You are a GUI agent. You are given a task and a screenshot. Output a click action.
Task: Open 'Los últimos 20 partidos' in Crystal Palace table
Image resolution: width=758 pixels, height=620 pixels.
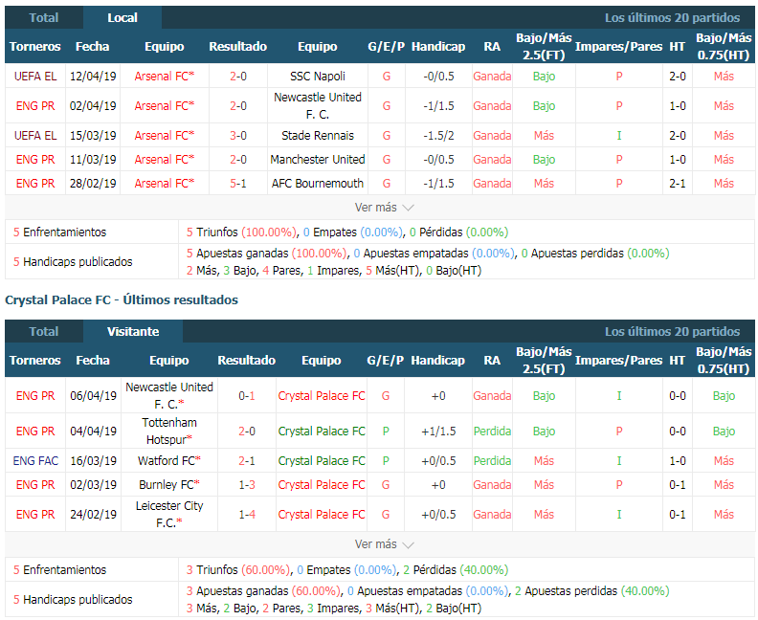672,331
